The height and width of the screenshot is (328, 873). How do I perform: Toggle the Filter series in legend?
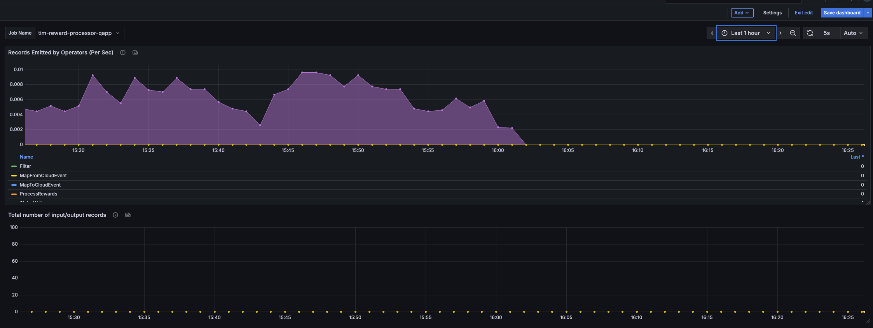tap(26, 166)
